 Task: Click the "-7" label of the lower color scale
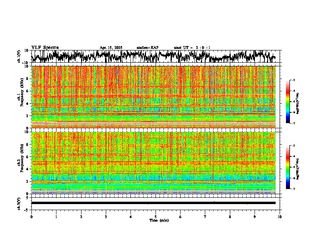pos(293,189)
